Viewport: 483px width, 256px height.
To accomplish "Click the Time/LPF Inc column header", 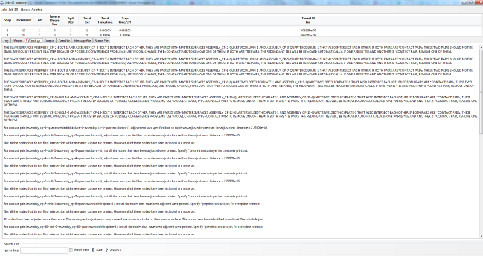I will click(308, 20).
